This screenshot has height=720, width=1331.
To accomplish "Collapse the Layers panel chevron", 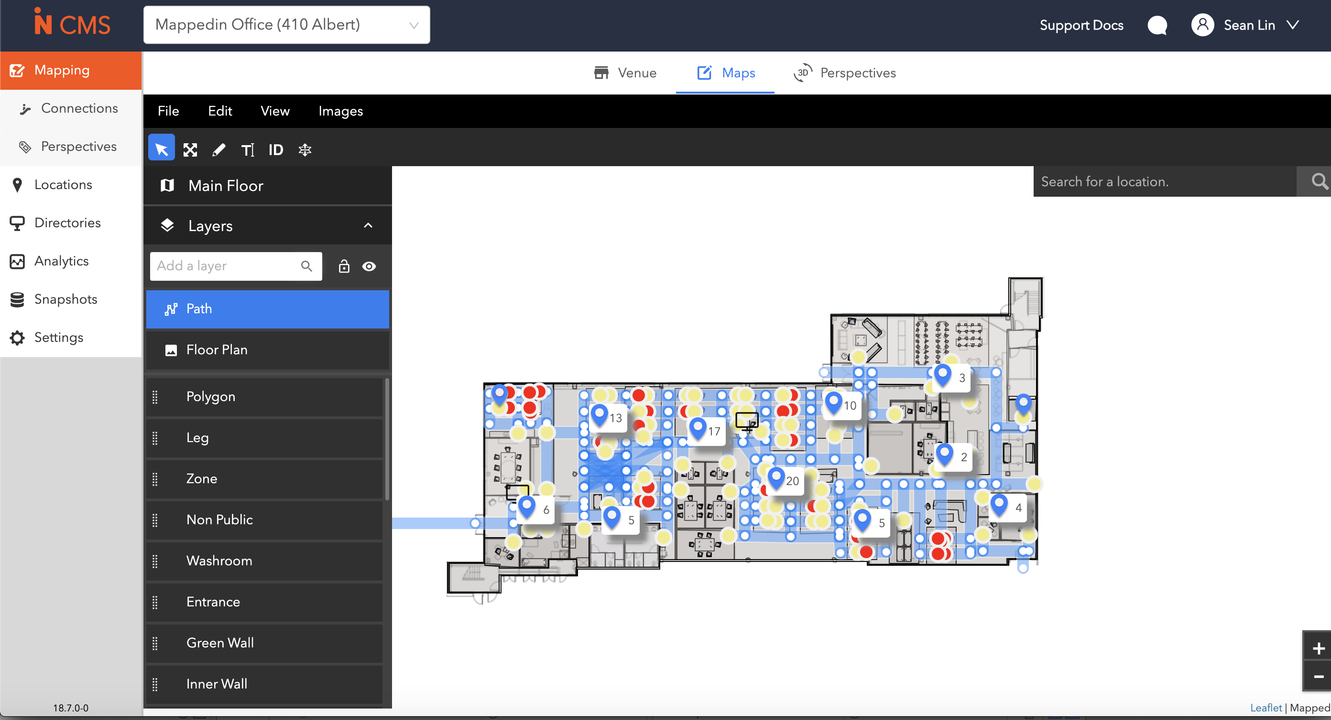I will [x=368, y=225].
